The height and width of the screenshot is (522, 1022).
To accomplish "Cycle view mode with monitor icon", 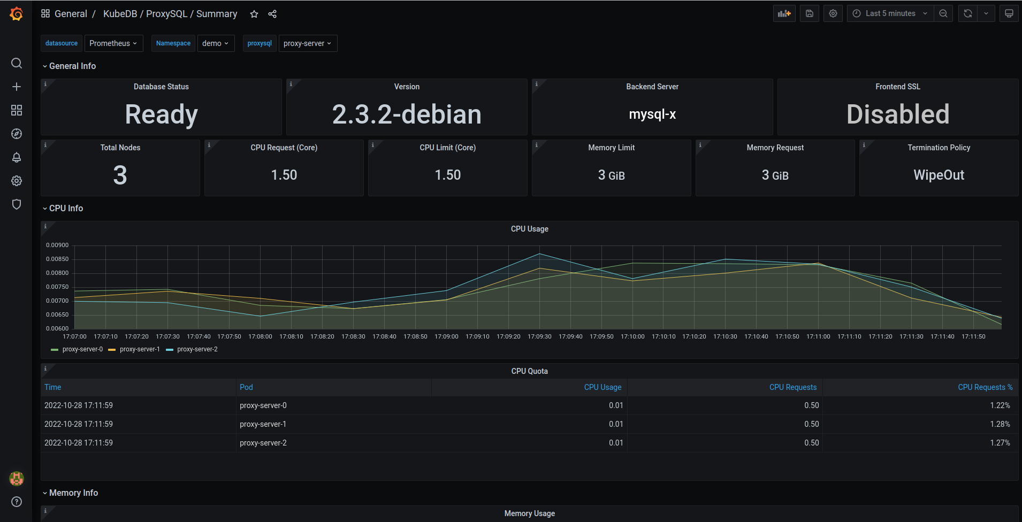I will click(x=1009, y=13).
